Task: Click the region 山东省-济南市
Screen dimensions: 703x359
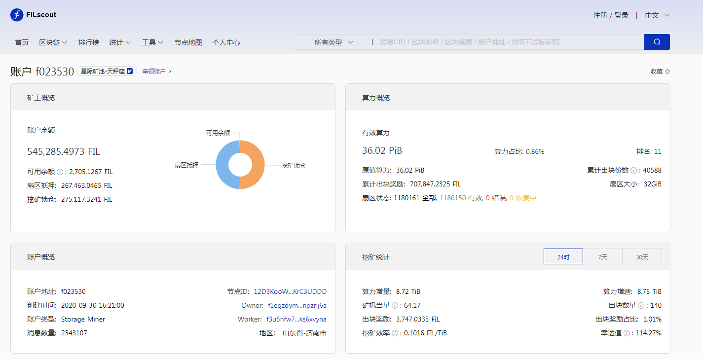Action: [x=304, y=333]
